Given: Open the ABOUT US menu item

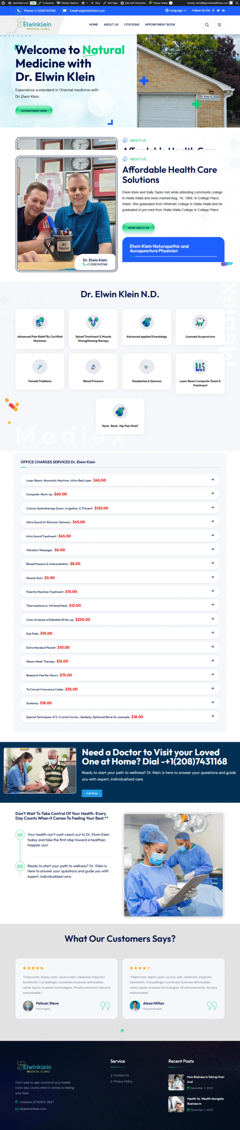Looking at the screenshot, I should 111,25.
